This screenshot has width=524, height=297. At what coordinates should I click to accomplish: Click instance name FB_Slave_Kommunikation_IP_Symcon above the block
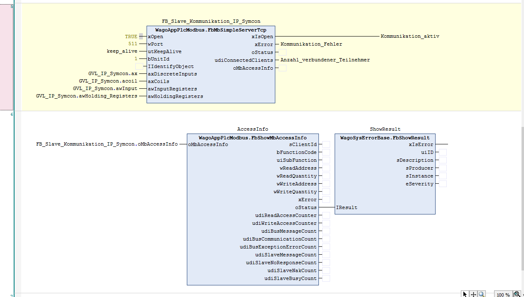coord(211,21)
